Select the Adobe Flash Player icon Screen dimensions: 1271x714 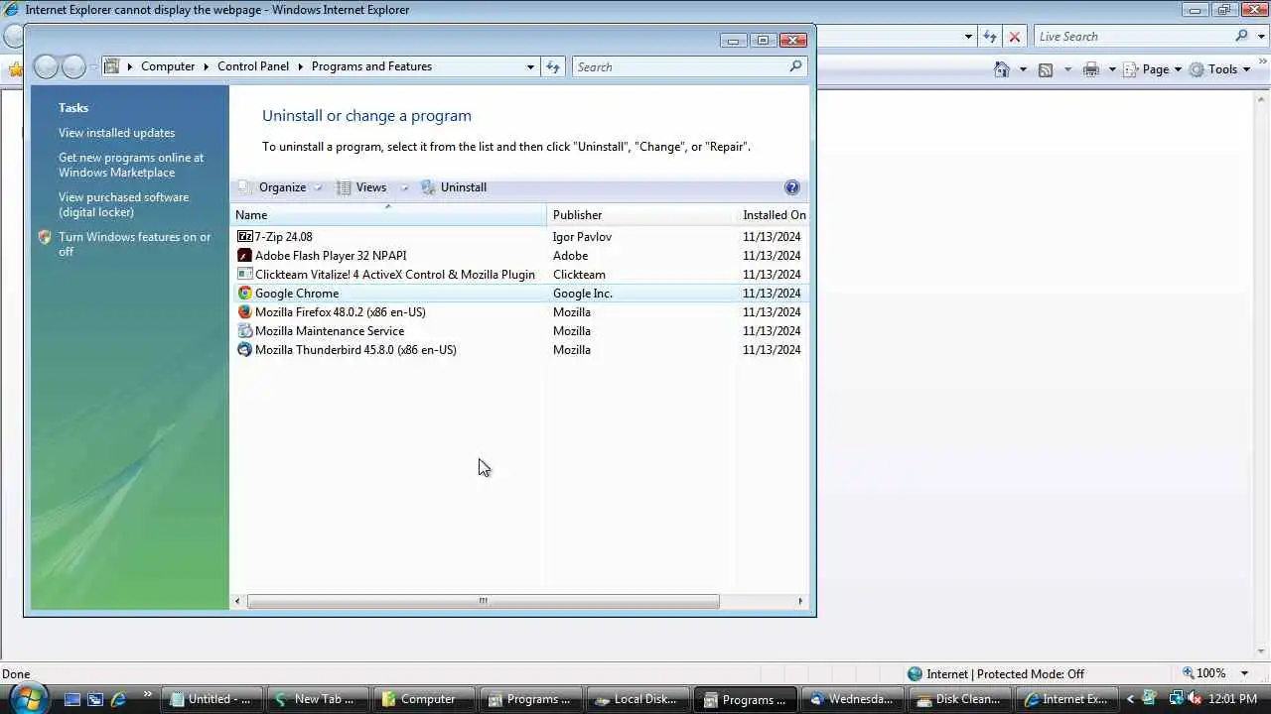coord(245,256)
